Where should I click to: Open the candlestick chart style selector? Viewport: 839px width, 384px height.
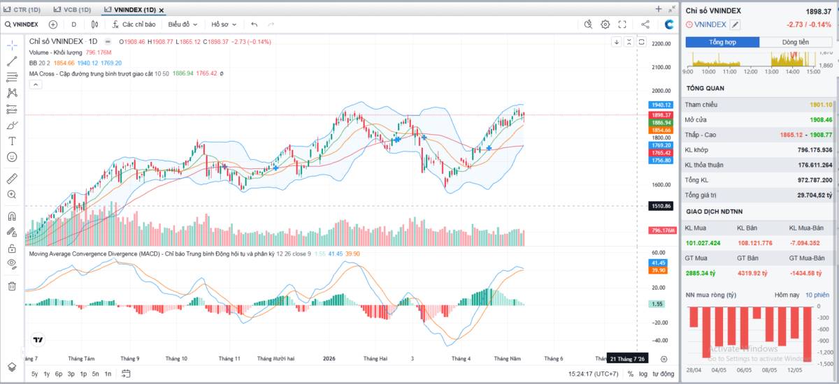tap(94, 24)
